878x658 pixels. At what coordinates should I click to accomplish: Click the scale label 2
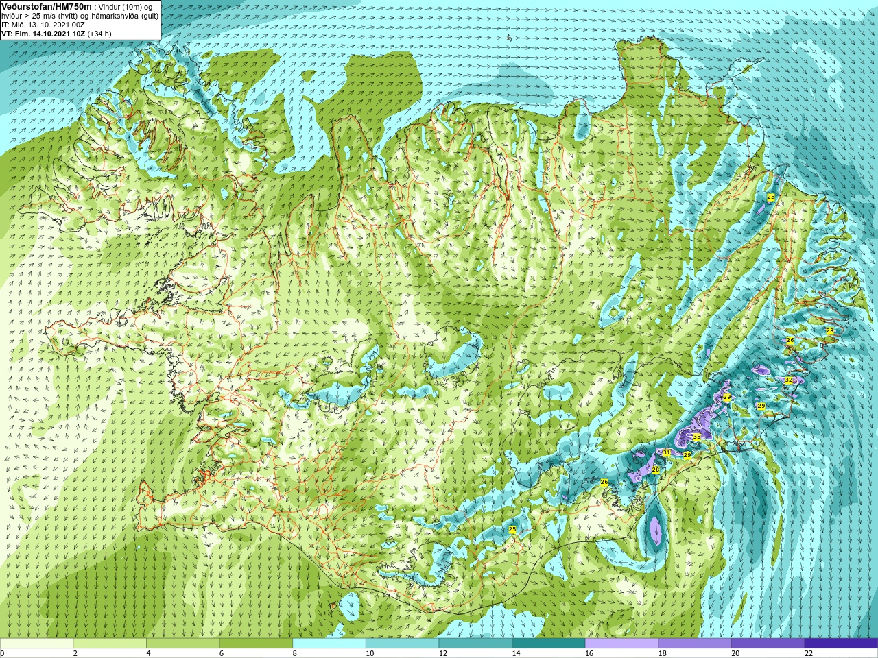point(75,653)
